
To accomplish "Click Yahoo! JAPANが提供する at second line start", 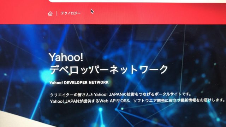I will click(x=75, y=101).
